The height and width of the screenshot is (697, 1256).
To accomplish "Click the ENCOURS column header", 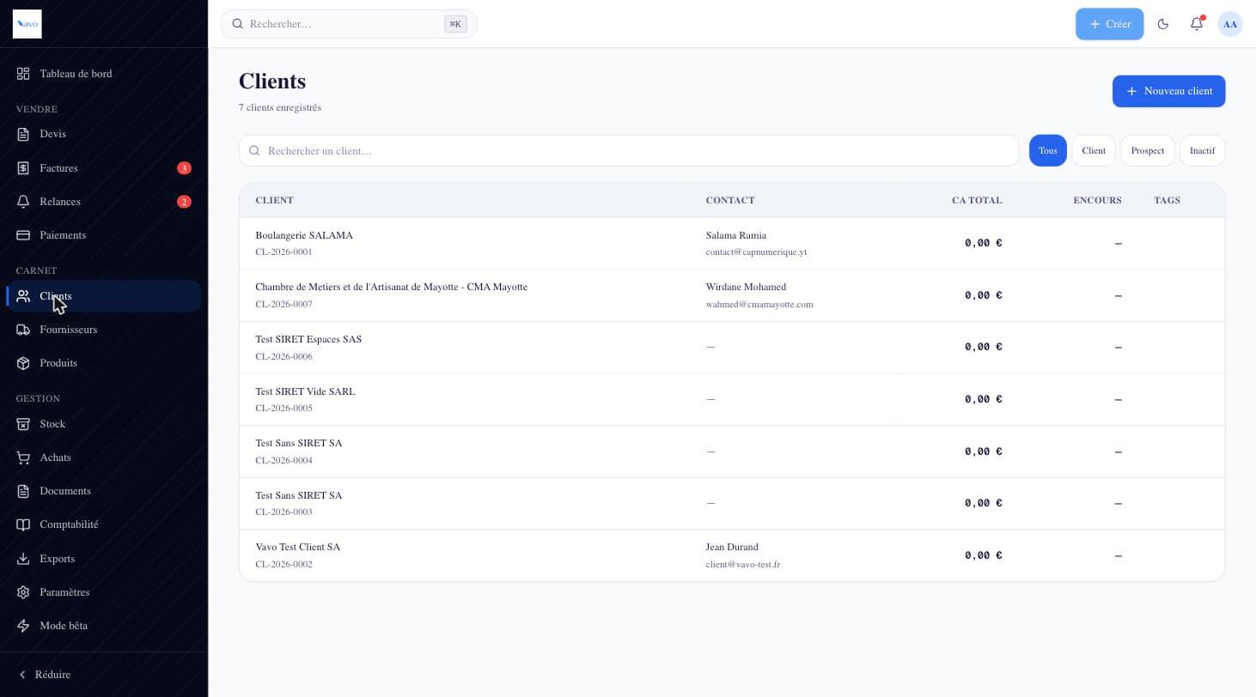I will click(1097, 200).
